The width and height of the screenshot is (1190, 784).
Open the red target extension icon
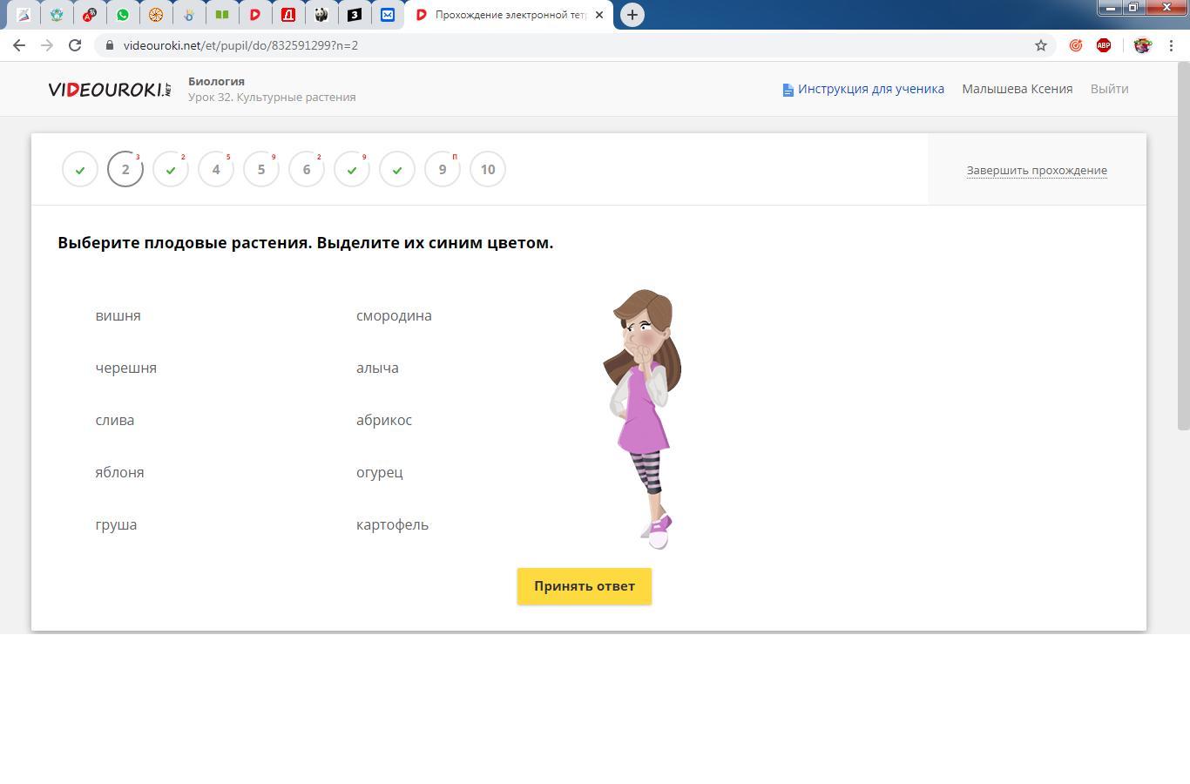coord(1076,45)
